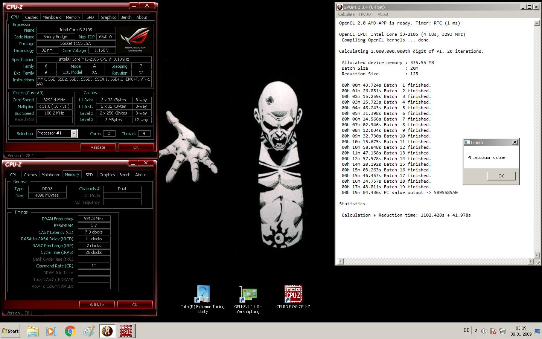Open Paint from the taskbar
Image resolution: width=542 pixels, height=339 pixels.
point(89,331)
